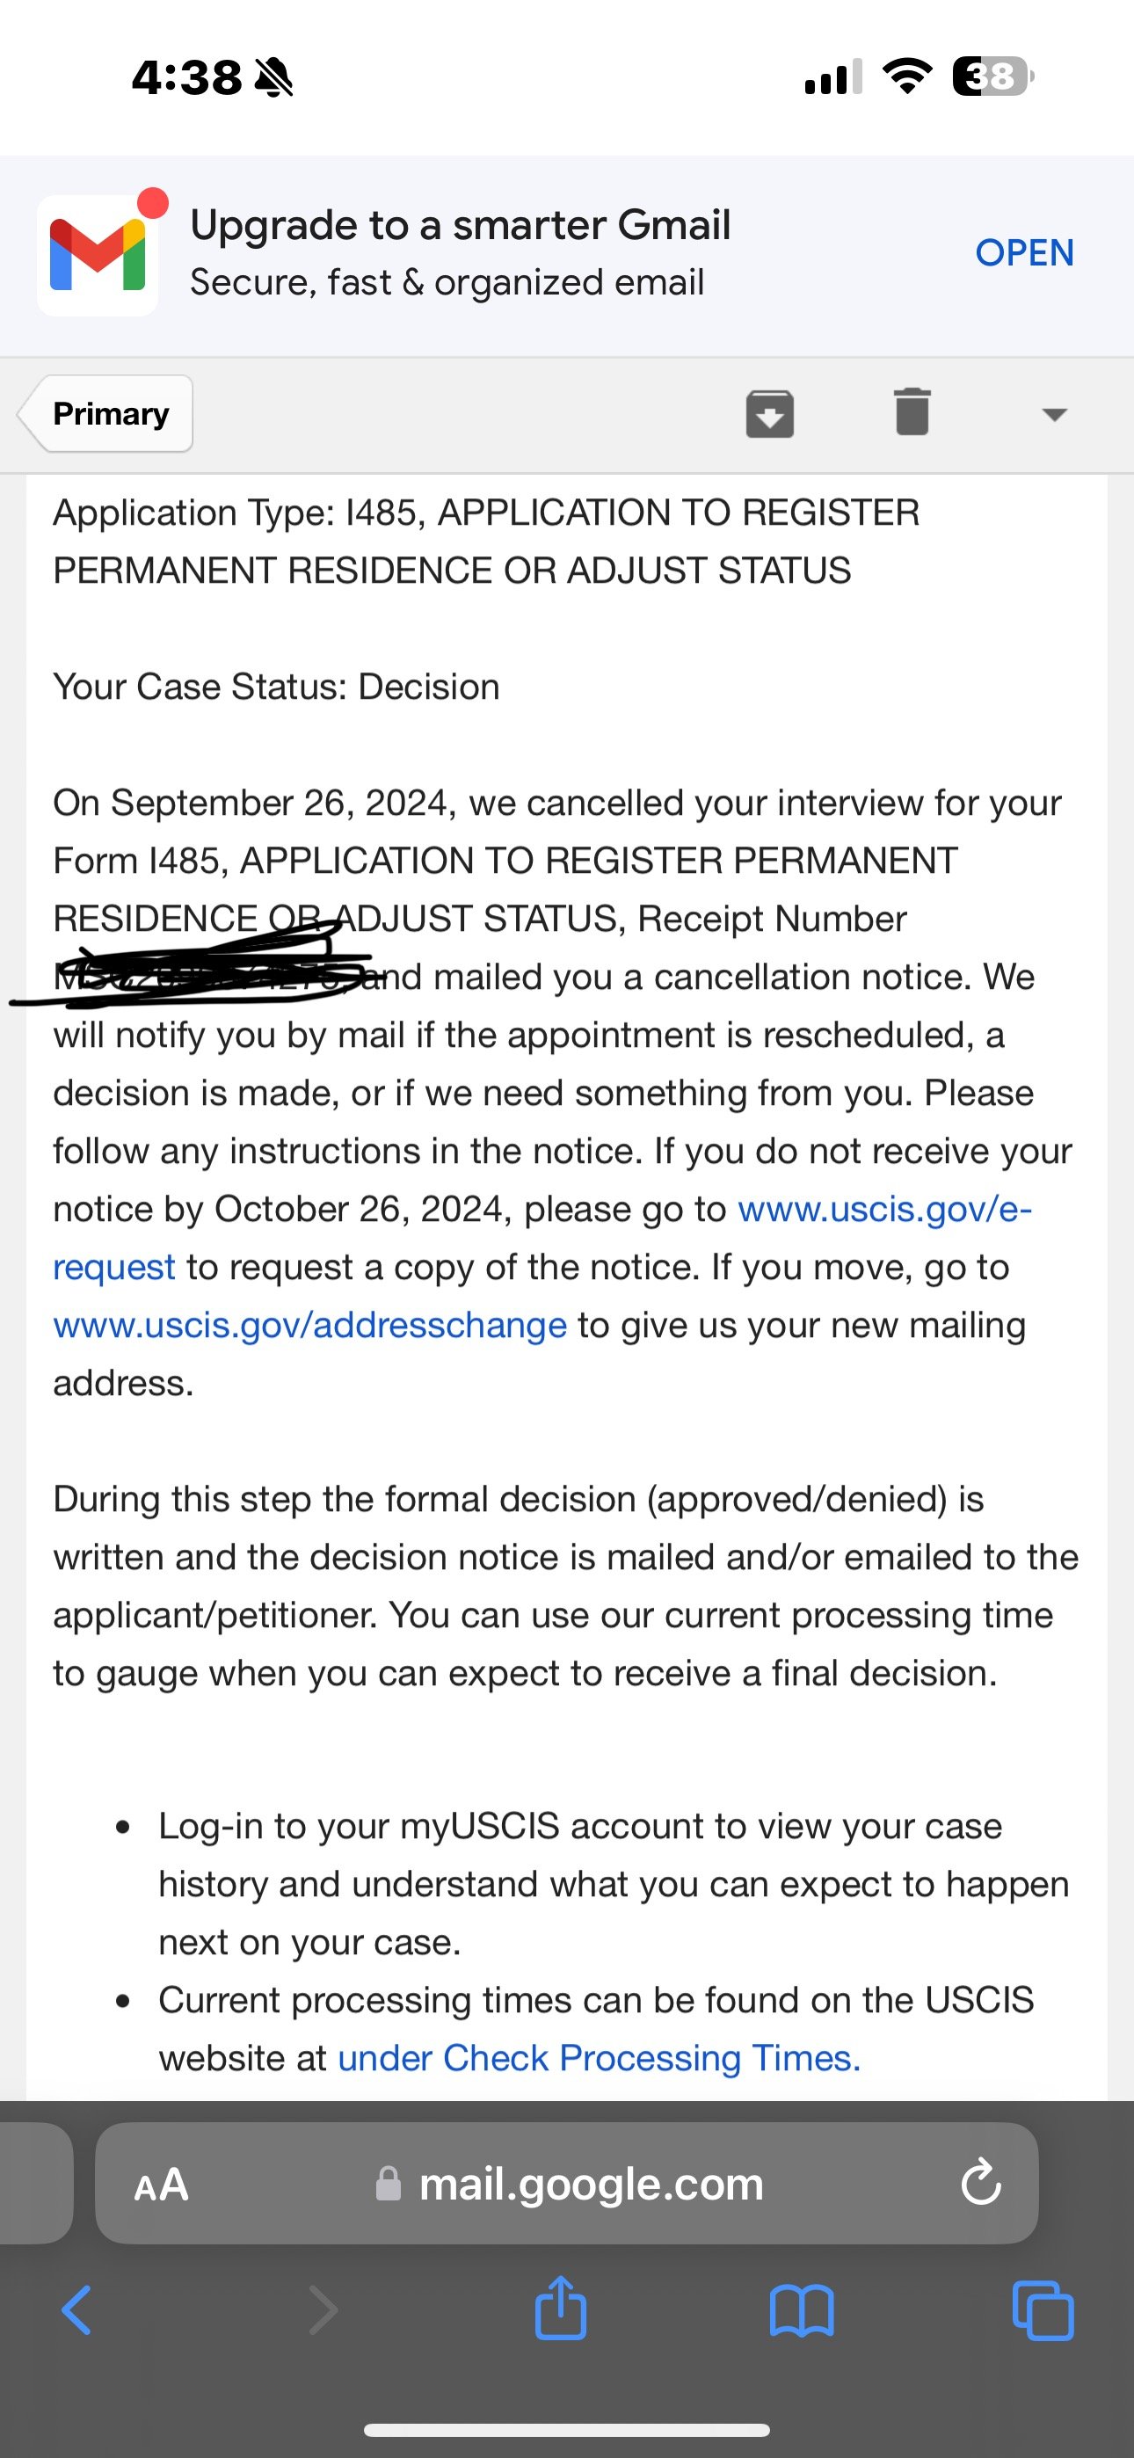This screenshot has width=1134, height=2458.
Task: Show open Safari tabs overview
Action: pos(1043,2310)
